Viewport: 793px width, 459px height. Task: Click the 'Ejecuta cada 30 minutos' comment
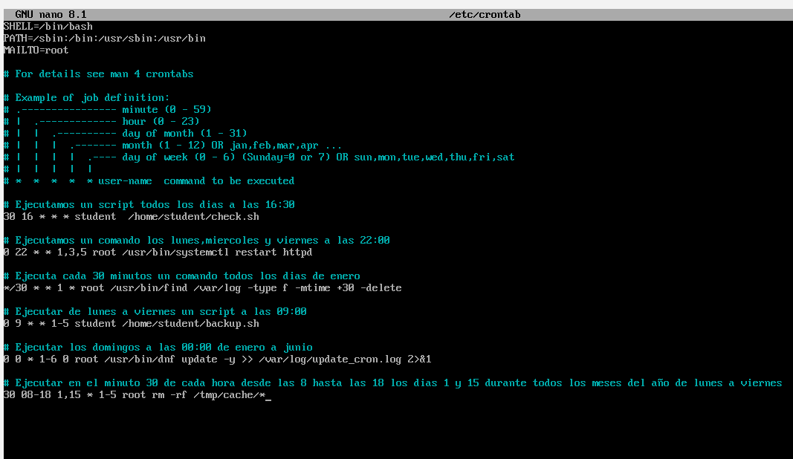click(x=181, y=276)
